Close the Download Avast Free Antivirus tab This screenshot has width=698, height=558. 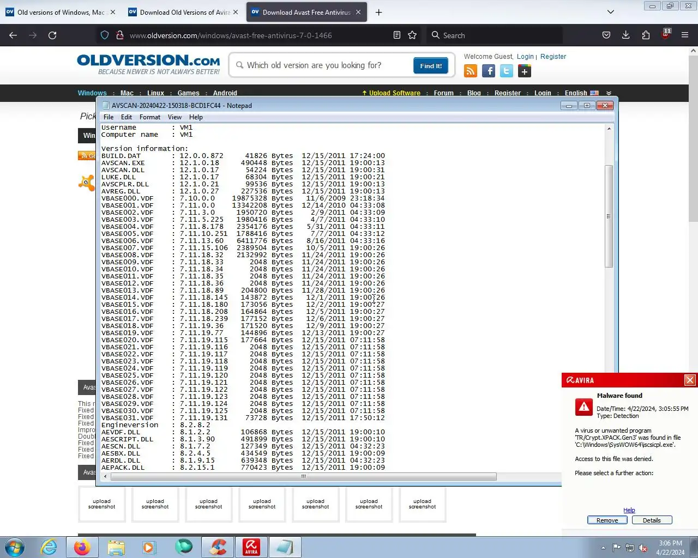pyautogui.click(x=358, y=12)
